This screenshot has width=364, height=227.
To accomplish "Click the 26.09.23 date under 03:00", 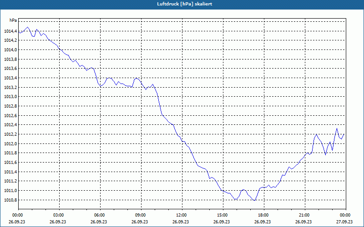I will pos(58,222).
